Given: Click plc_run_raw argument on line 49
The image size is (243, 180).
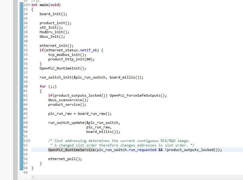Looking at the screenshot, I should tap(98, 127).
